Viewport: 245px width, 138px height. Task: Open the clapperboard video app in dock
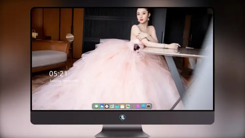(x=117, y=106)
